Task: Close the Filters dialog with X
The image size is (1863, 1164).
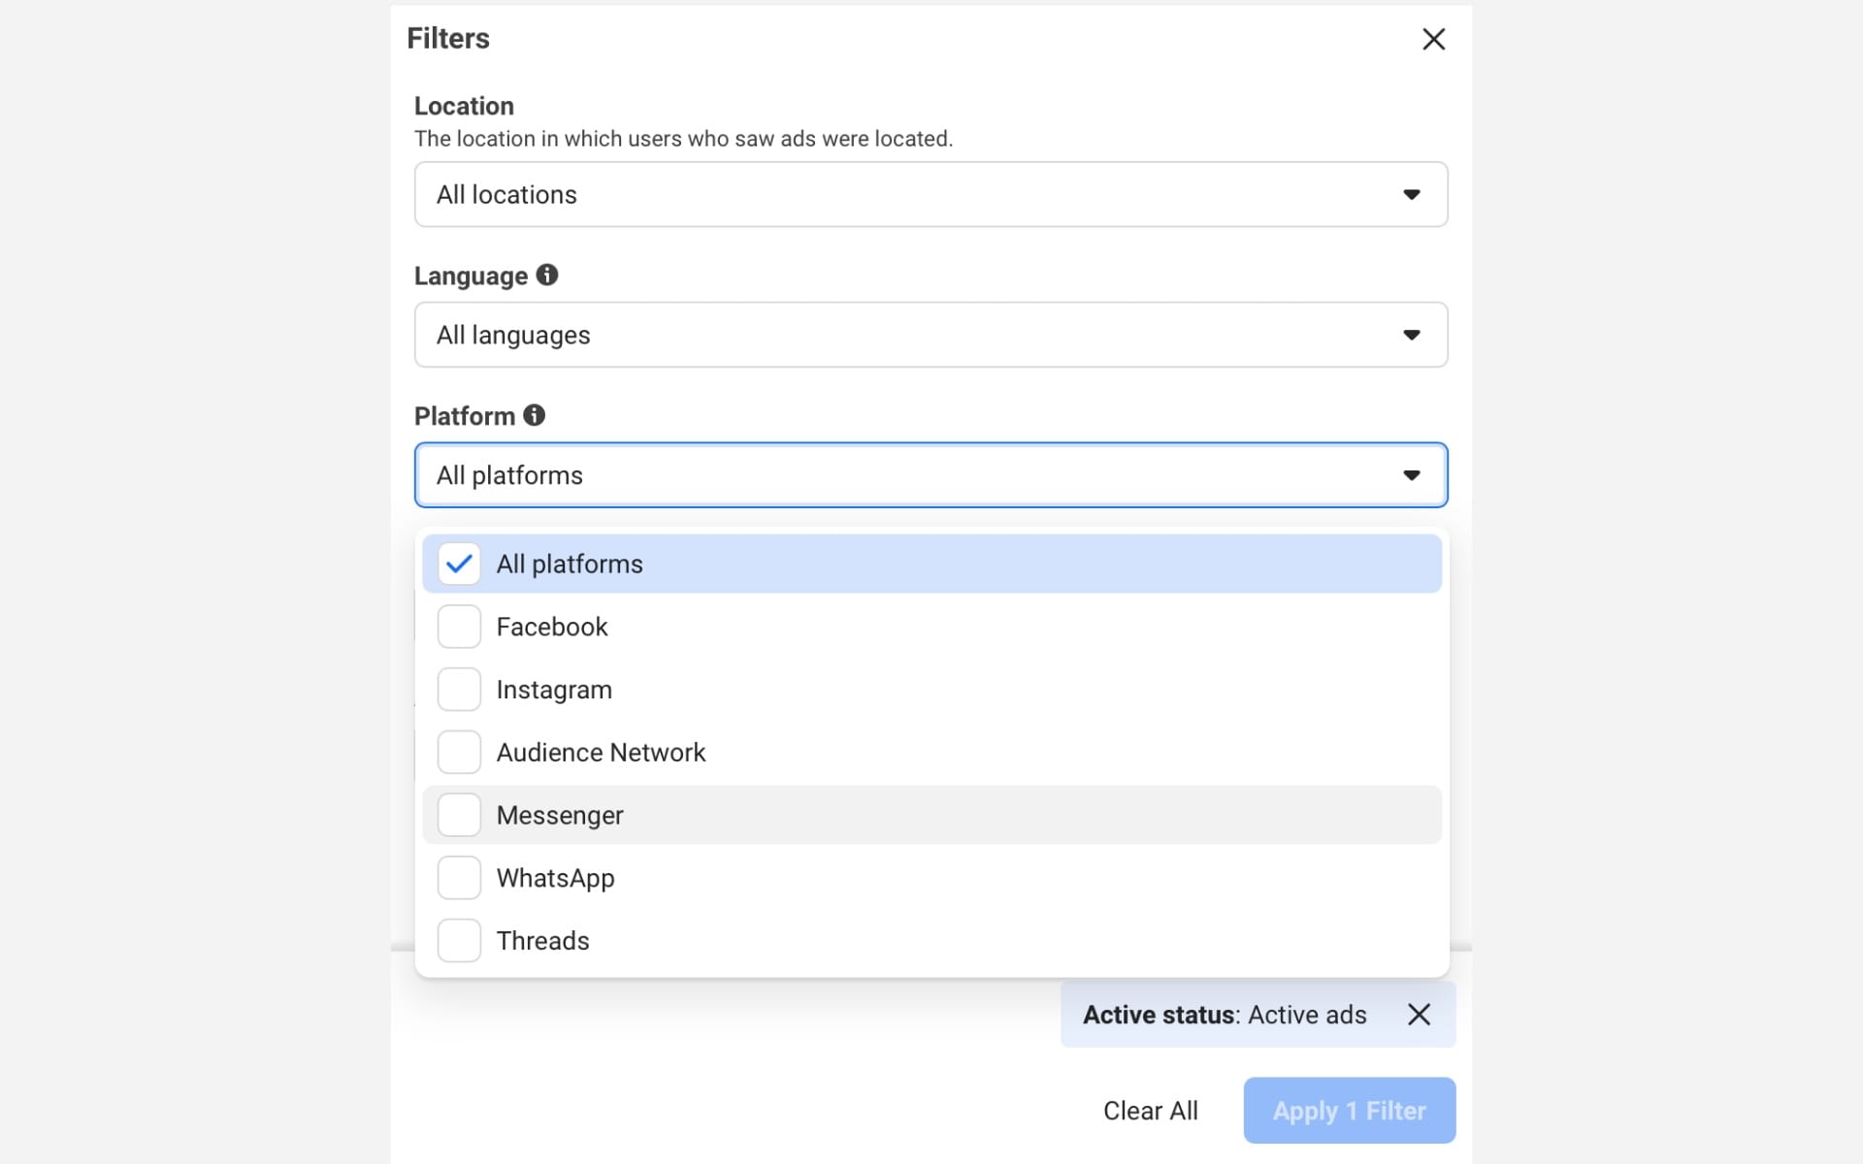Action: coord(1433,39)
